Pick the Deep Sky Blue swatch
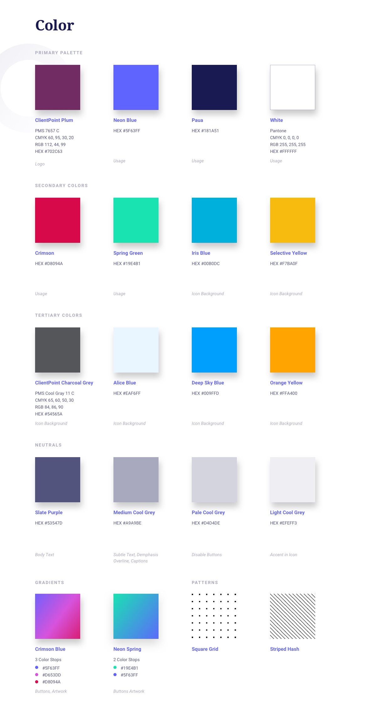This screenshot has width=376, height=710. coord(214,350)
